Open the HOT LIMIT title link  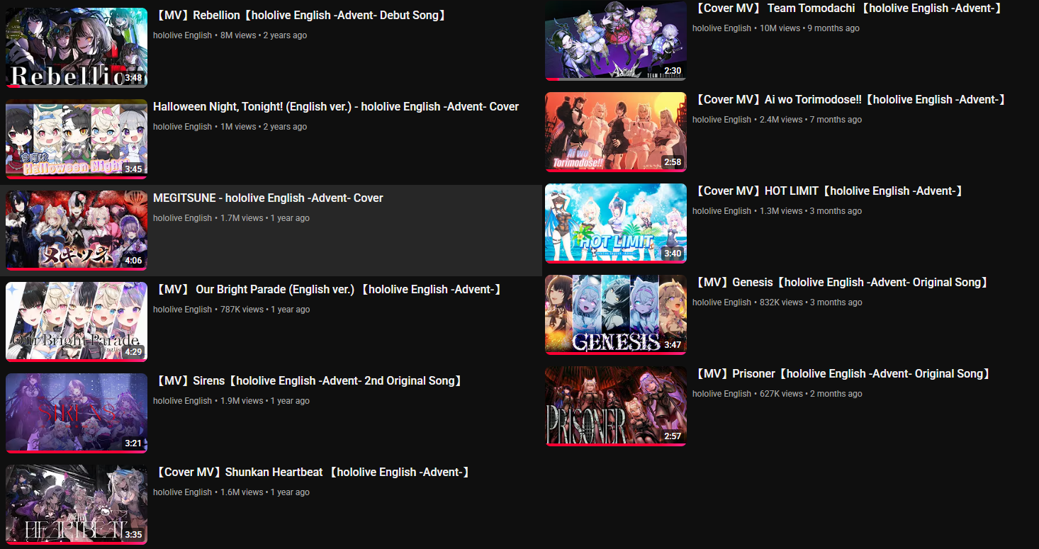pyautogui.click(x=829, y=191)
